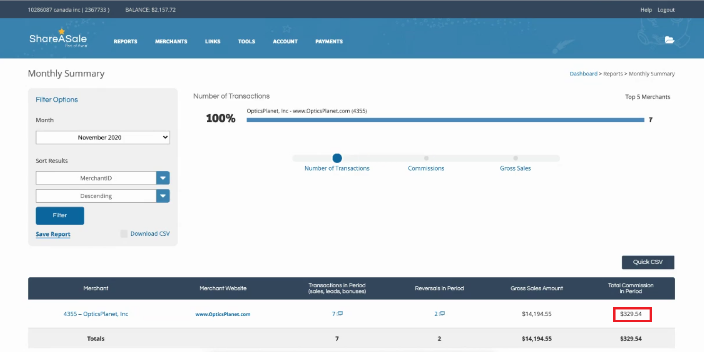Click the 100% percentage label
Viewport: 704px width, 352px height.
coord(220,119)
